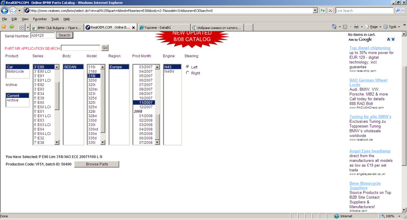Click the Part Nr Application Search field

coord(80,48)
